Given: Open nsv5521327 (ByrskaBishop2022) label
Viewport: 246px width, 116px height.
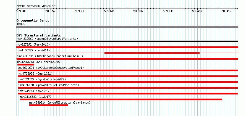Looking at the screenshot, I should pyautogui.click(x=42, y=79).
